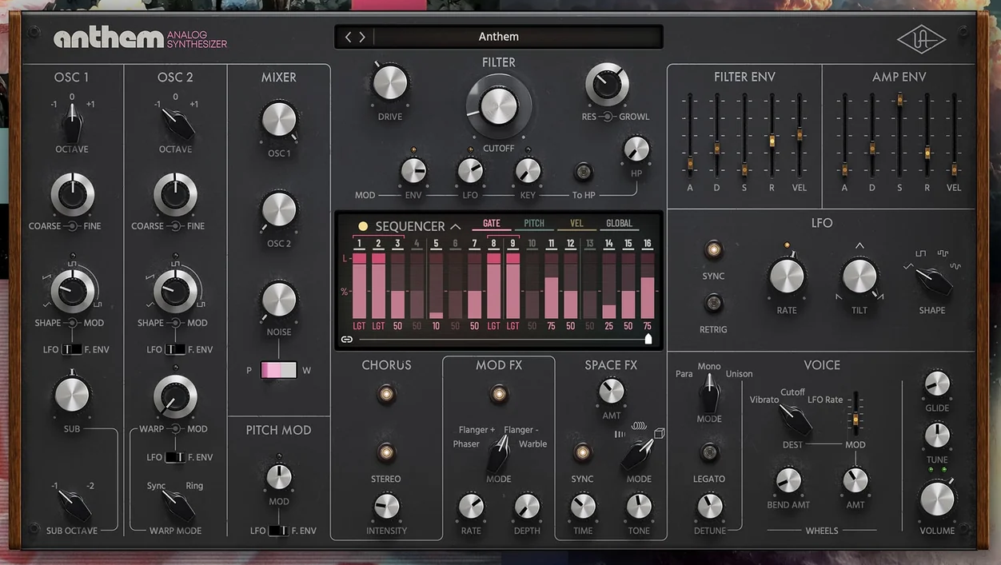Image resolution: width=1001 pixels, height=565 pixels.
Task: Adjust the Filter Env Attack slider
Action: [689, 166]
